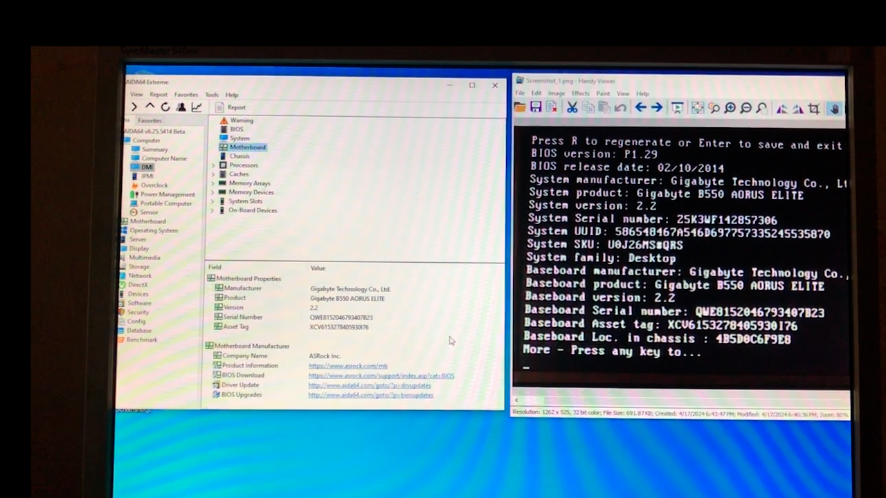
Task: Open the Paint menu in Handy Viewer
Action: coord(604,93)
